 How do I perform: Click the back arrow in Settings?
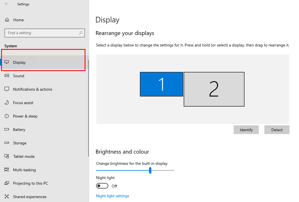click(x=7, y=4)
